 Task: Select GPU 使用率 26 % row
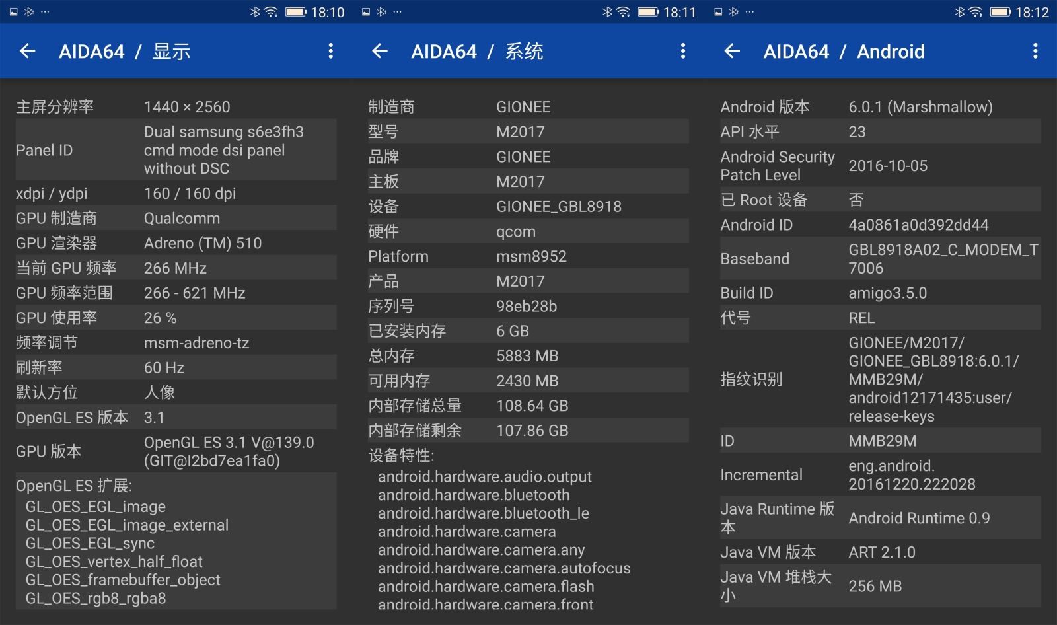(x=176, y=318)
